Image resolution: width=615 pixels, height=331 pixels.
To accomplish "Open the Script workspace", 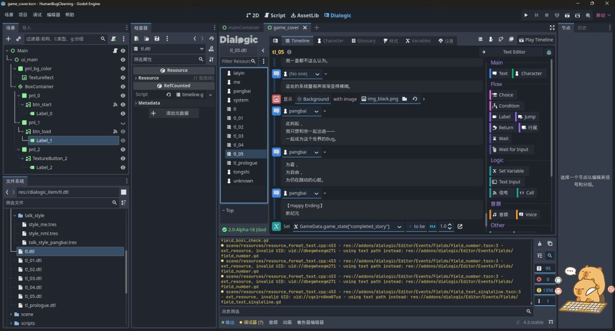I will [274, 15].
